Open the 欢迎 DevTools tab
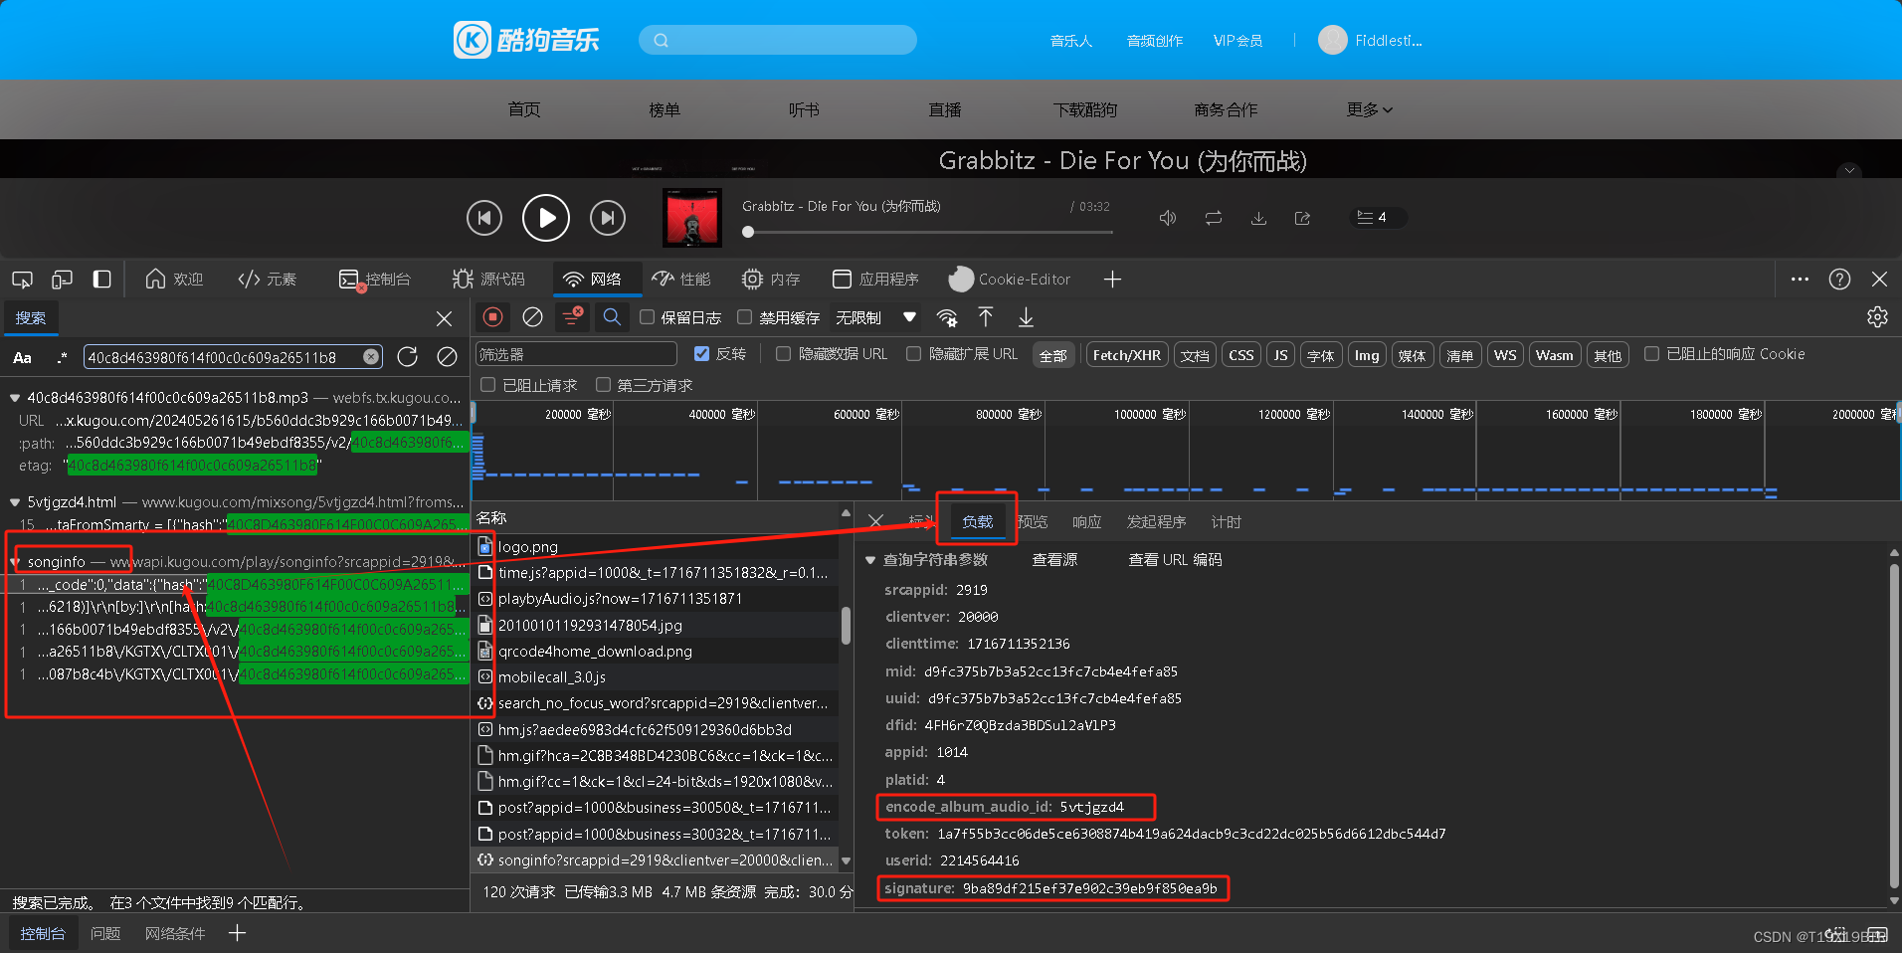 [x=174, y=280]
